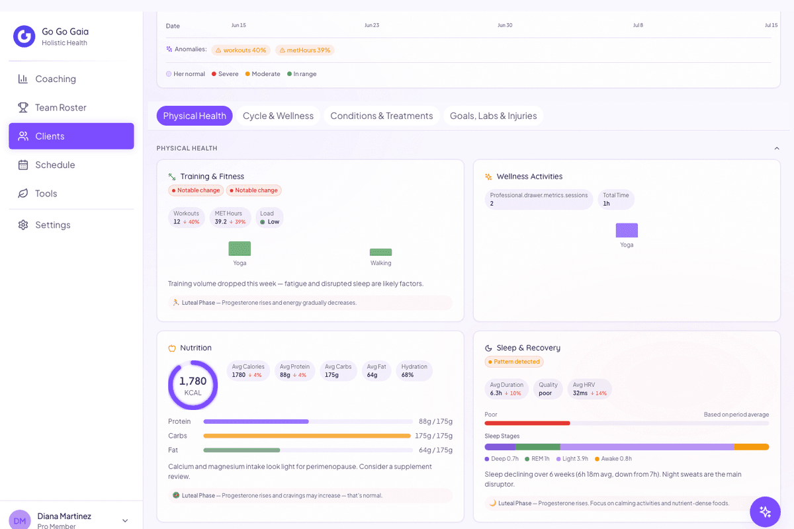The height and width of the screenshot is (529, 794).
Task: Open the Settings page
Action: pyautogui.click(x=71, y=225)
